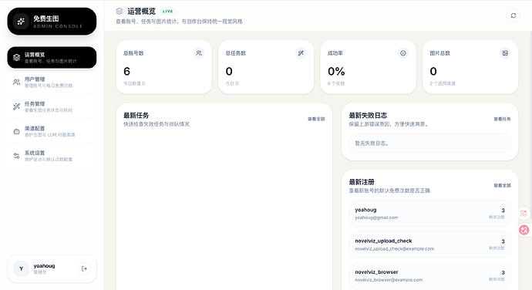Click the sparkle logo icon in 免费生图
Screen dimensions: 532x290
21,22
